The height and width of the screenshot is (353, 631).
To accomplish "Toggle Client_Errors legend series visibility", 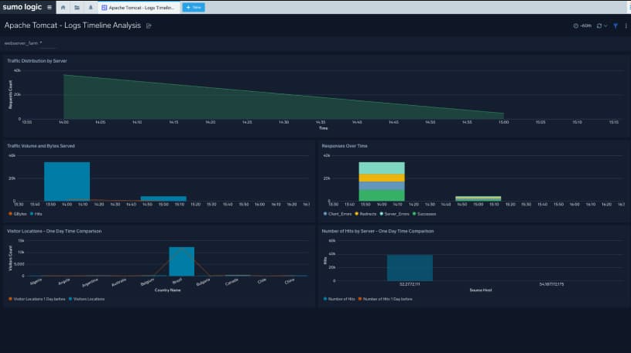I will [339, 213].
